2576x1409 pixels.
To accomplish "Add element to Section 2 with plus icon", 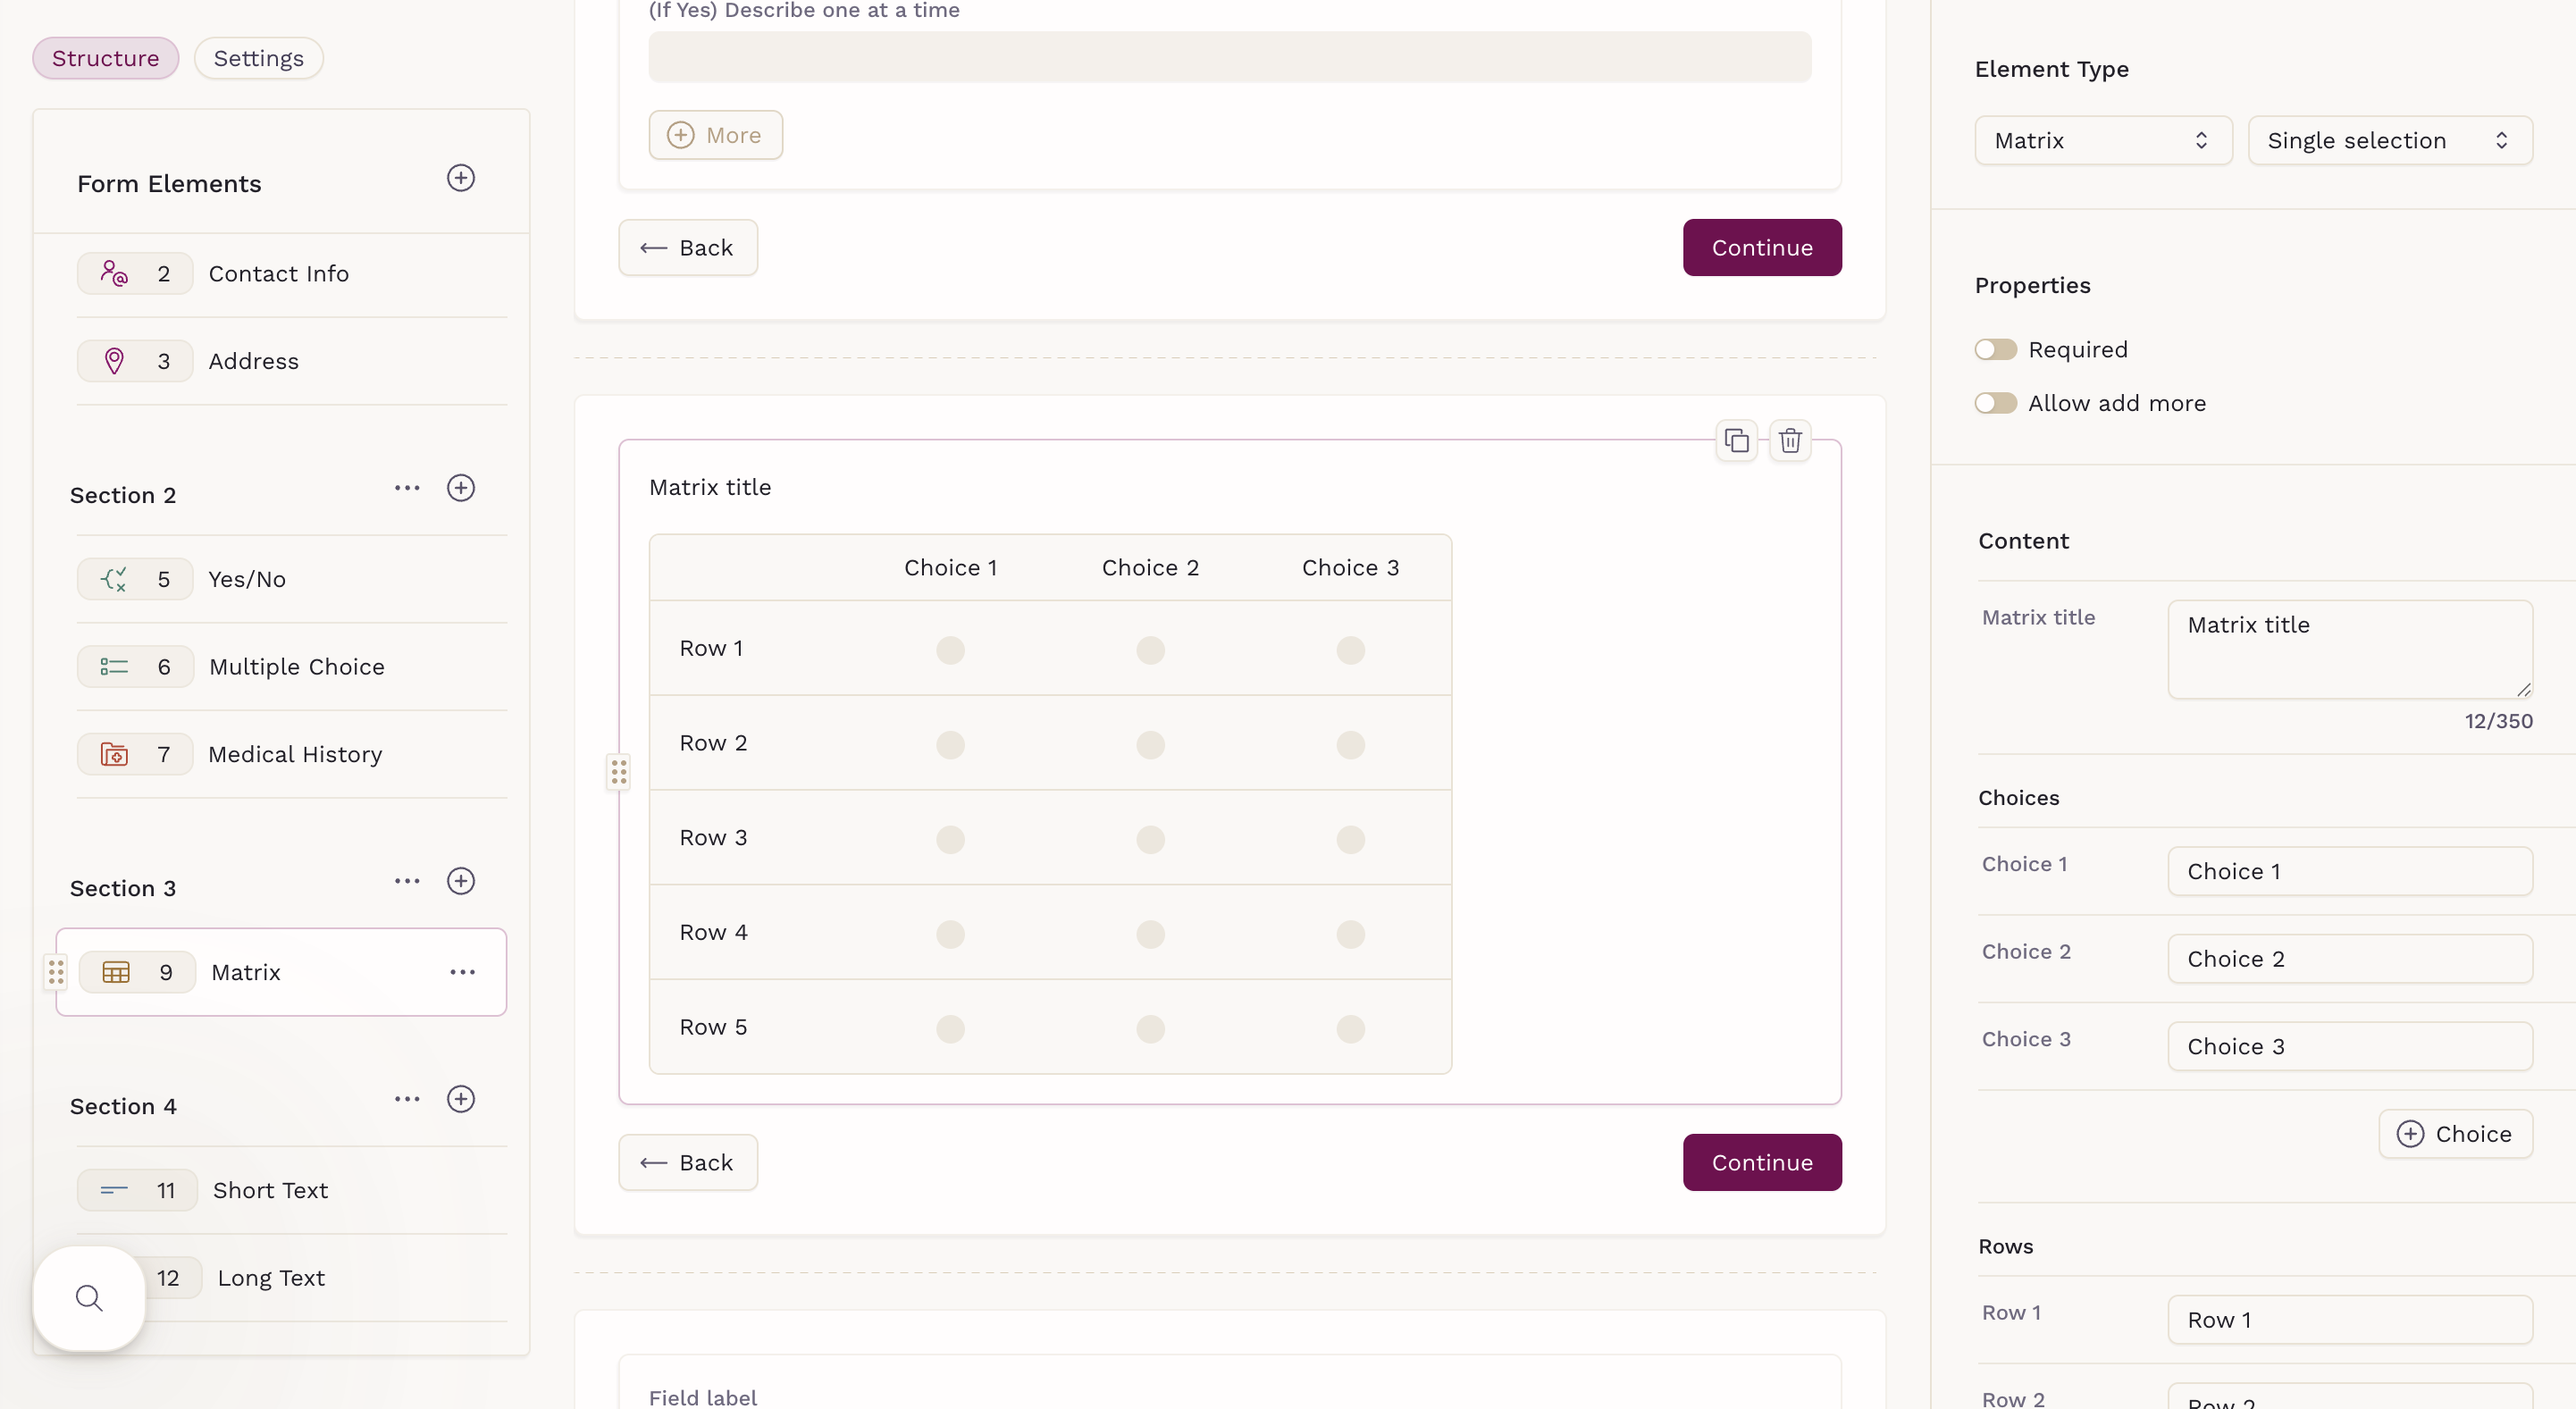I will pyautogui.click(x=460, y=488).
